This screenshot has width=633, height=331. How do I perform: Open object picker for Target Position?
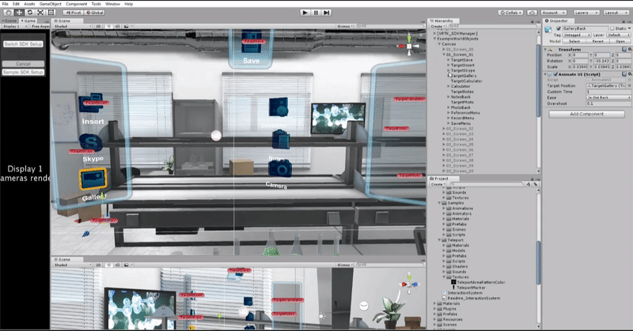coord(629,85)
